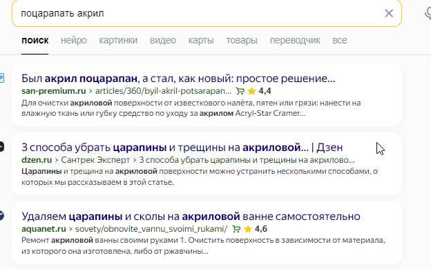The height and width of the screenshot is (269, 431).
Task: Open the sovety/obnovite_vannu_svoimi_rukami path link
Action: (x=151, y=229)
